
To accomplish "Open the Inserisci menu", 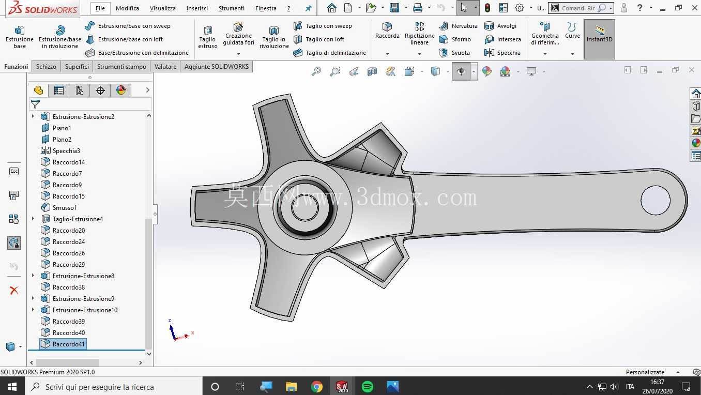I will 197,8.
